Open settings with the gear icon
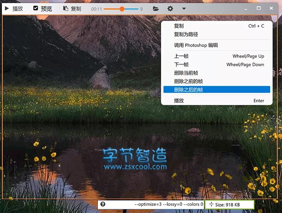282x213 pixels. click(x=170, y=8)
